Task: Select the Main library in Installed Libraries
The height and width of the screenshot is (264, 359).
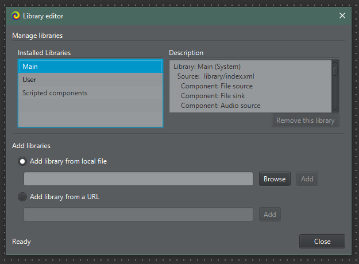Action: click(90, 67)
